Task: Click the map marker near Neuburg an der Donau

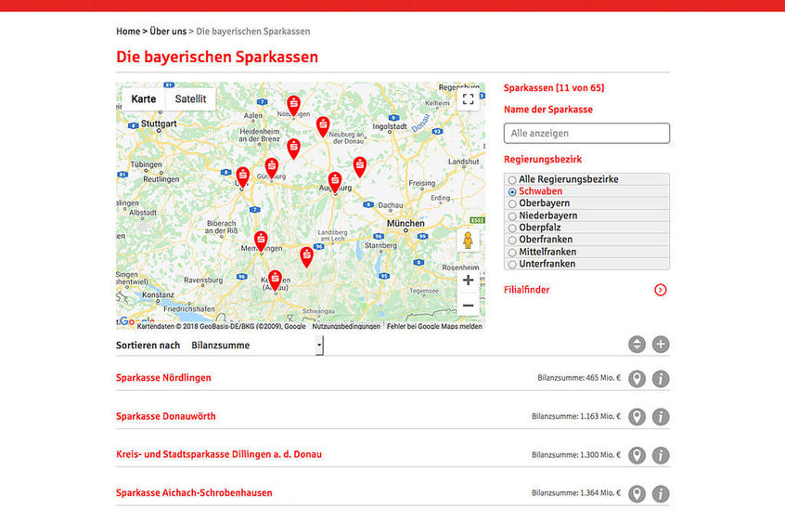Action: [323, 126]
